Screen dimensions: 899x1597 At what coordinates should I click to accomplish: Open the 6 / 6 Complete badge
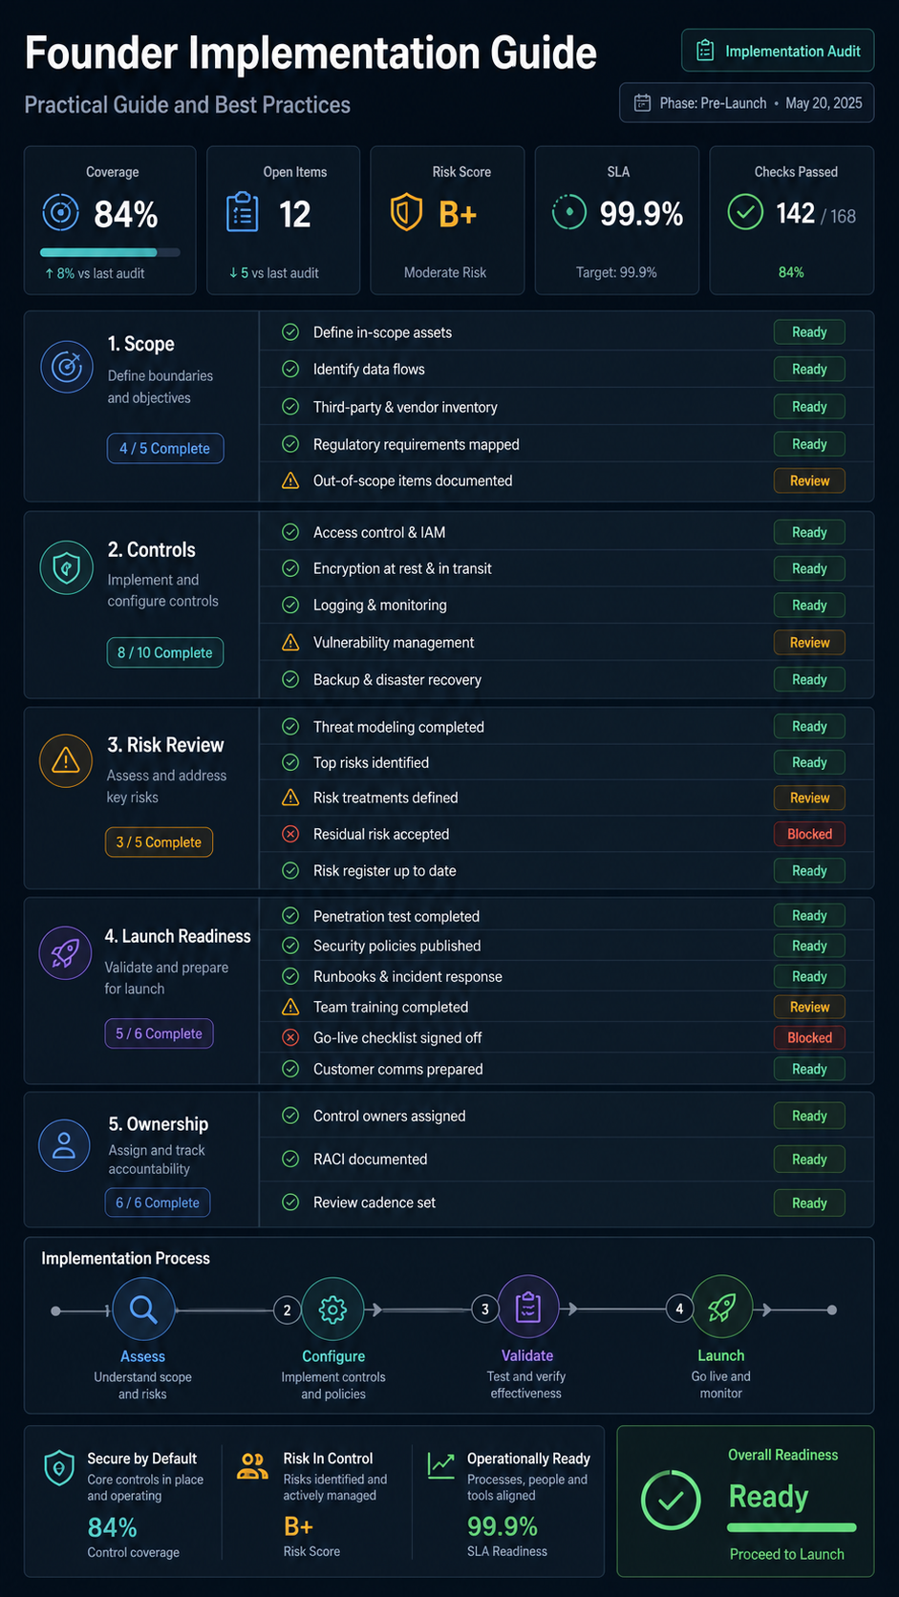pos(158,1203)
